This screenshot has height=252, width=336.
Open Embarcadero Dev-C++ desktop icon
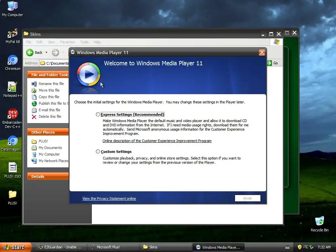pyautogui.click(x=12, y=118)
